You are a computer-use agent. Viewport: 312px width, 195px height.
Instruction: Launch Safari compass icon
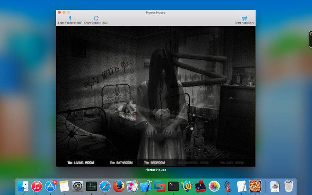(x=105, y=186)
